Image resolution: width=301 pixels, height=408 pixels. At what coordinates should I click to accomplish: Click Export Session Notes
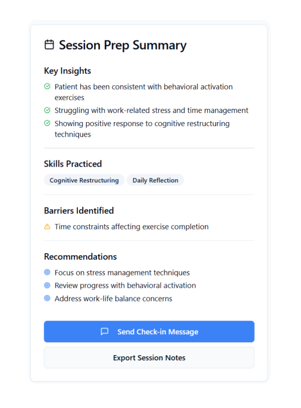149,357
